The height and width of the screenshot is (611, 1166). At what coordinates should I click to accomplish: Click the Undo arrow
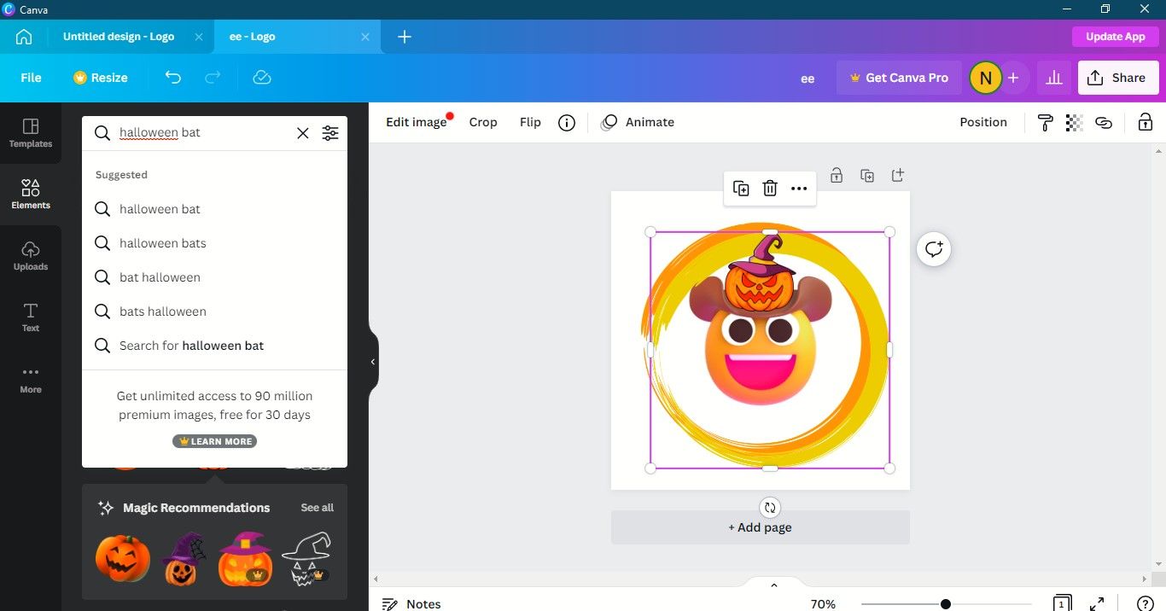coord(173,78)
